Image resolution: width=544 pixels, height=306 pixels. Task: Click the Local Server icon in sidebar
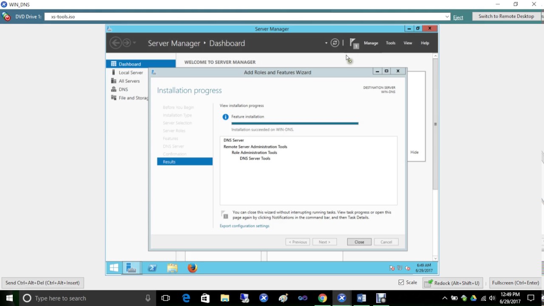[113, 72]
